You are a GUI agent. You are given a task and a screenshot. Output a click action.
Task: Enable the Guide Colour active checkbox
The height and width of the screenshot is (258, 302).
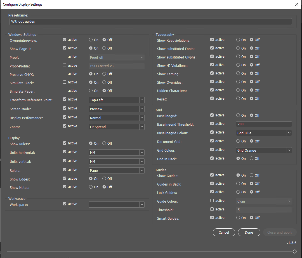click(x=212, y=201)
